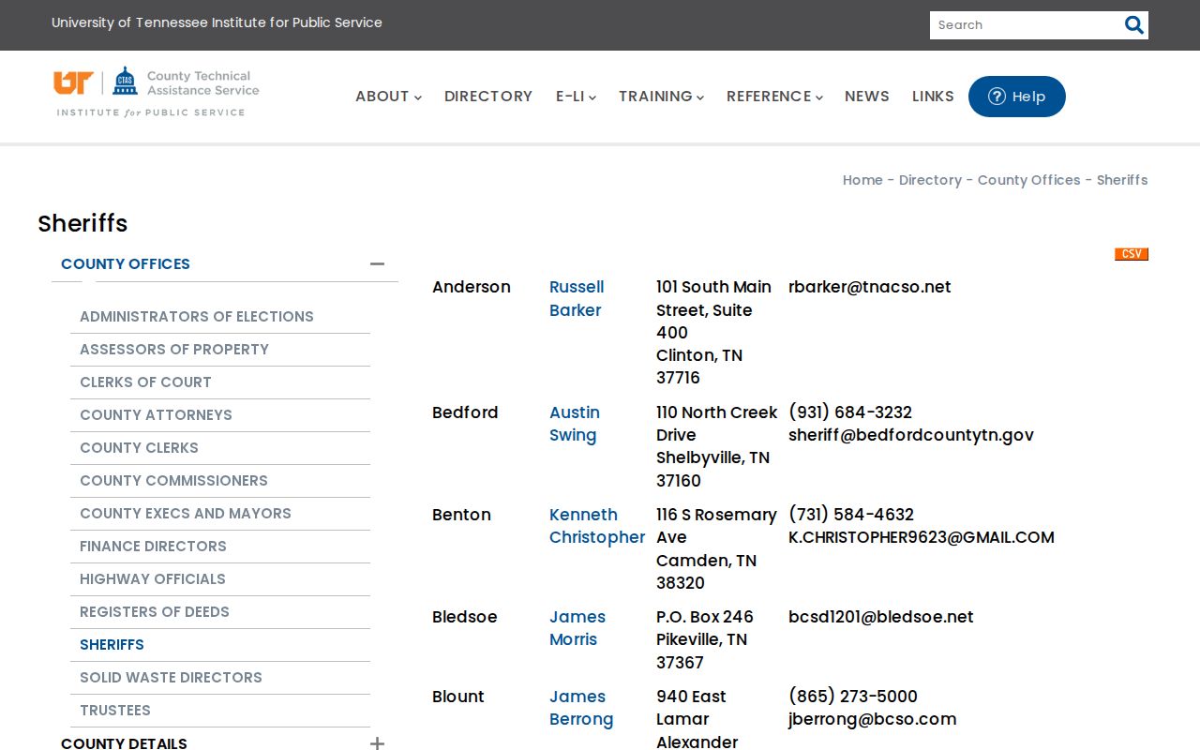
Task: Select Finance Directors in sidebar
Action: pyautogui.click(x=153, y=547)
